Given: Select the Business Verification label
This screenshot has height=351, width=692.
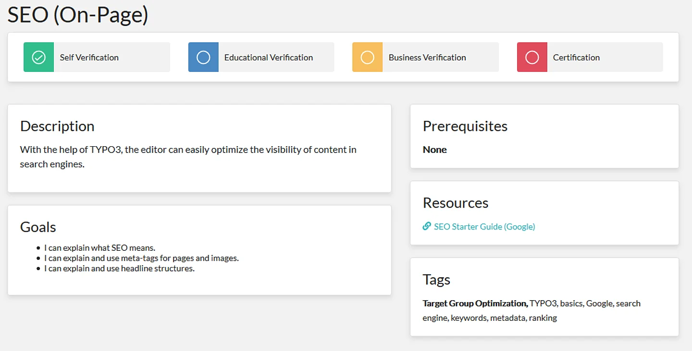Looking at the screenshot, I should pos(427,58).
